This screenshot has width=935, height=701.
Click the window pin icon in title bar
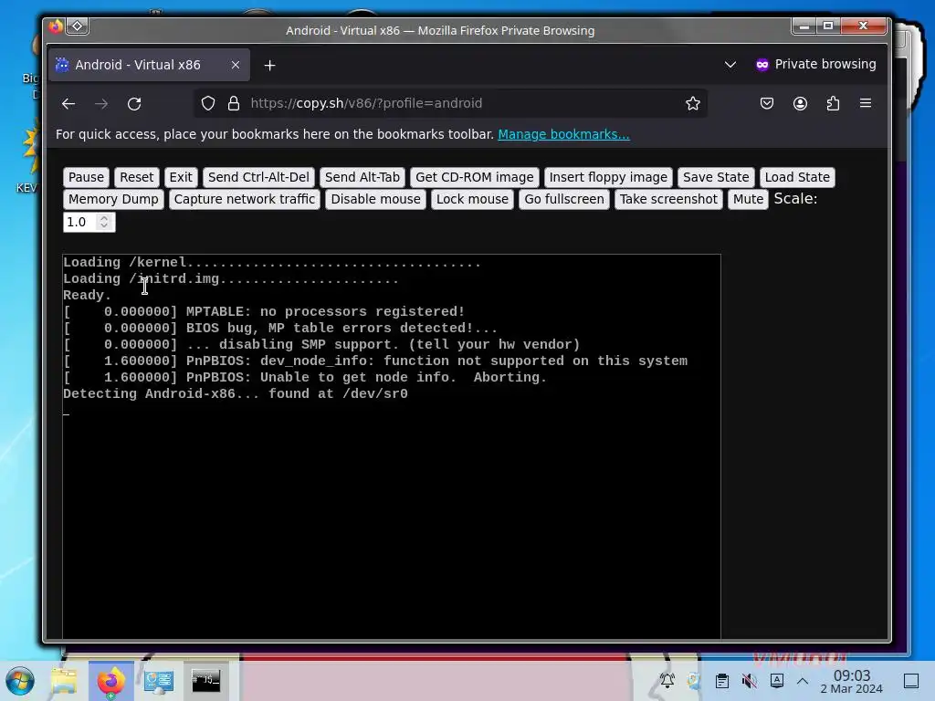point(78,26)
